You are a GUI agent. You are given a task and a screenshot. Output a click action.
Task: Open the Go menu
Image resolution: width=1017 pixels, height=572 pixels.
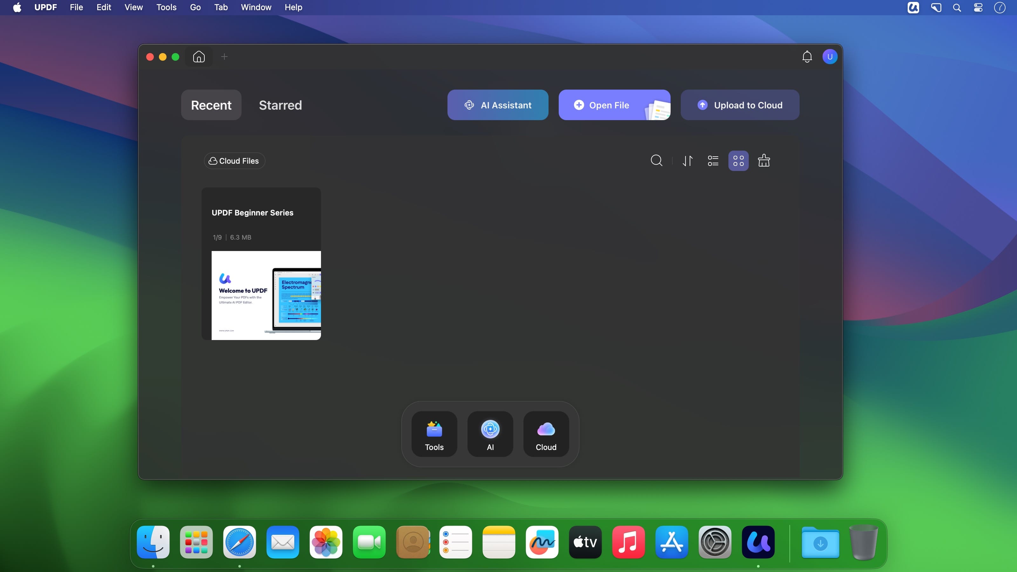tap(195, 8)
